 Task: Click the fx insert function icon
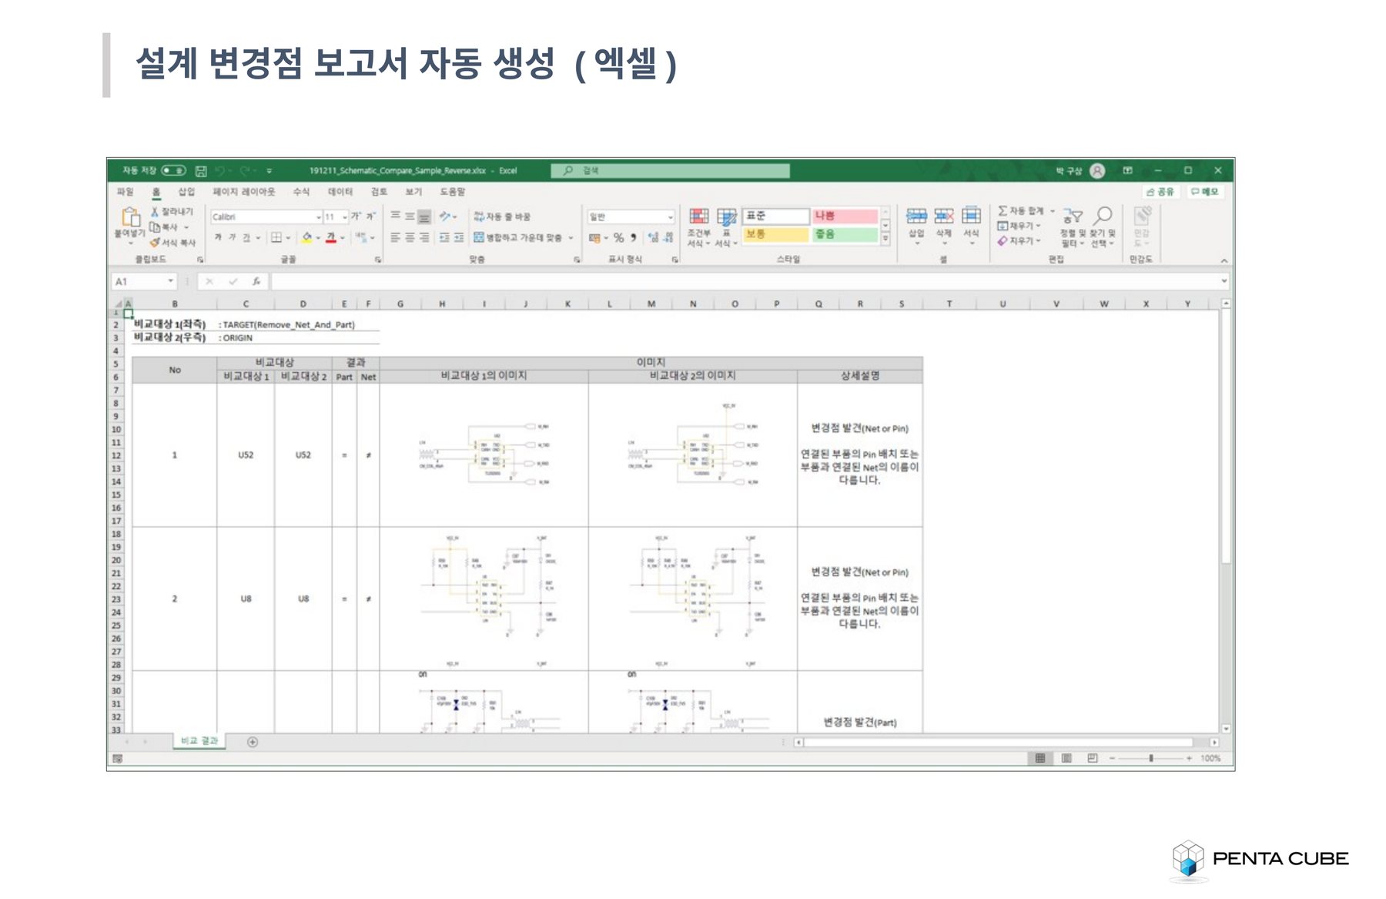256,282
